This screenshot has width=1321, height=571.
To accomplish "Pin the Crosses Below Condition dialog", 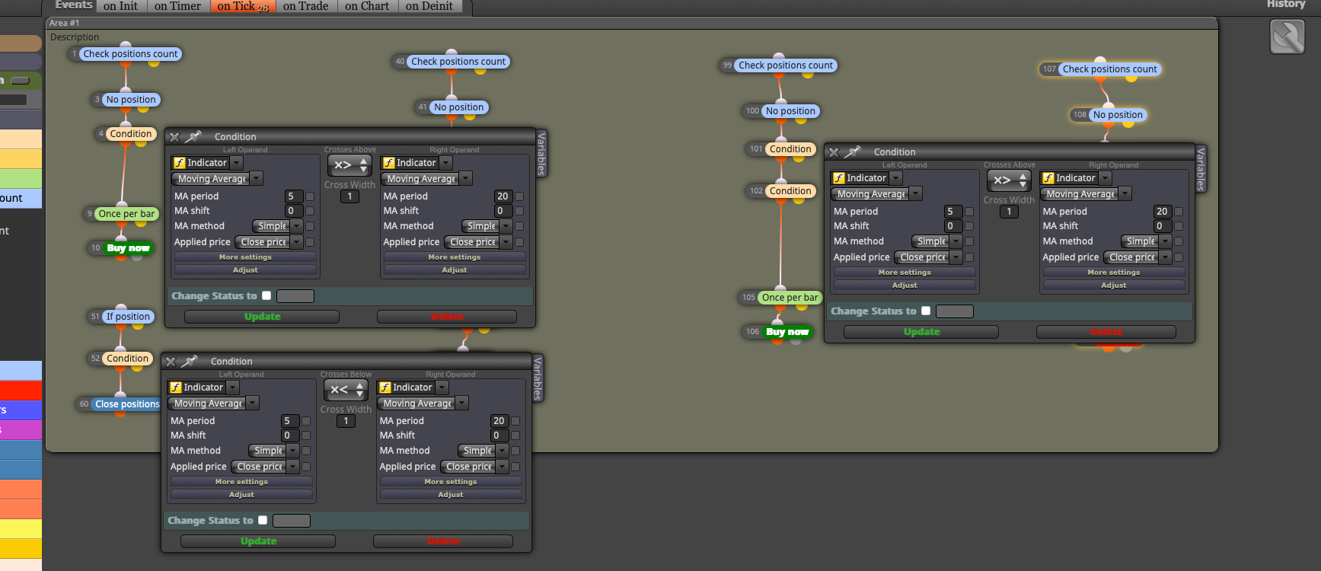I will (190, 362).
